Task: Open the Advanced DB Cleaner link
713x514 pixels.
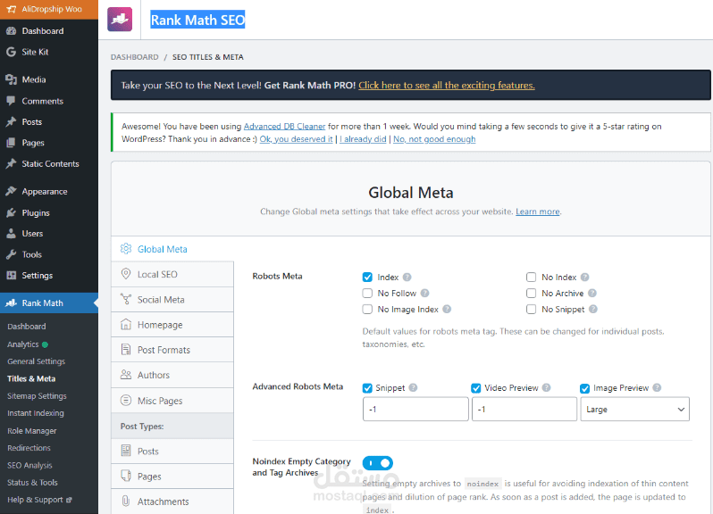Action: [x=285, y=126]
